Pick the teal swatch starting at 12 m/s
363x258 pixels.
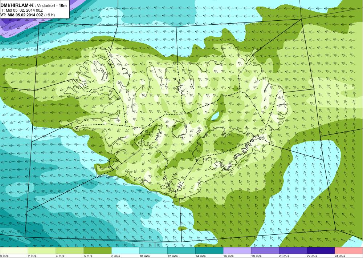click(x=181, y=251)
